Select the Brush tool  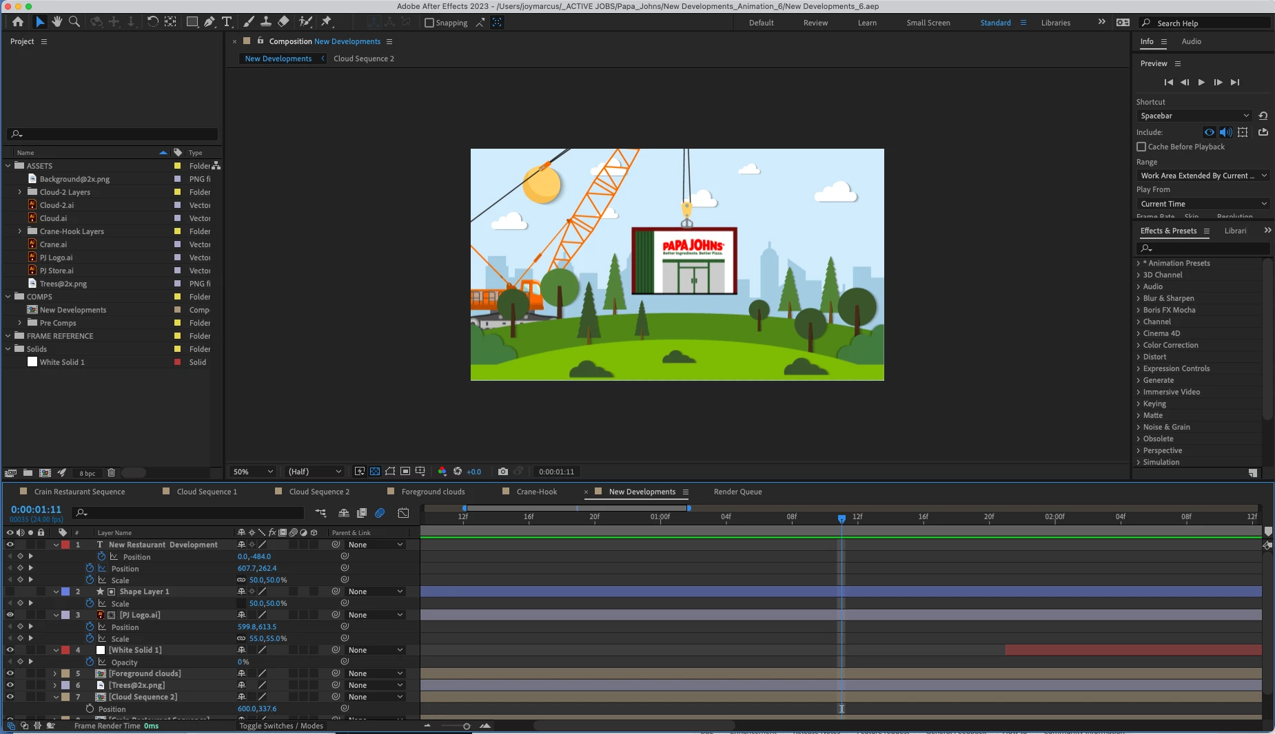coord(248,22)
